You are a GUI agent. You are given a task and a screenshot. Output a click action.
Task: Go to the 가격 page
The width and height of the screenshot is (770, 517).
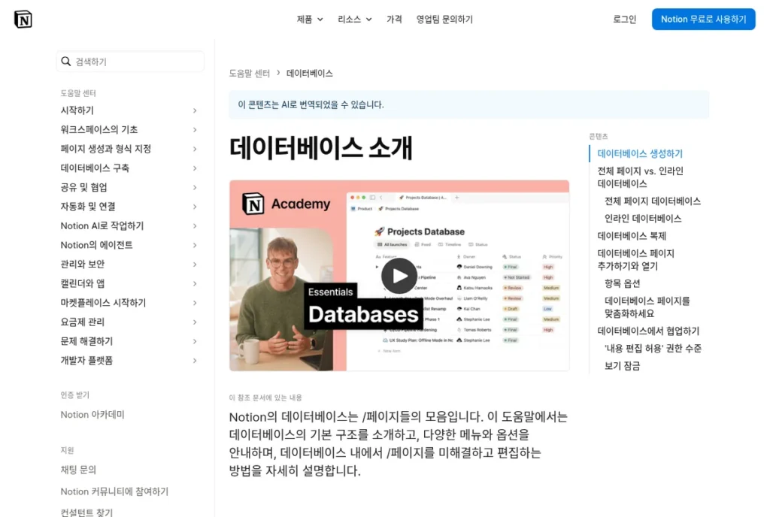pyautogui.click(x=394, y=19)
